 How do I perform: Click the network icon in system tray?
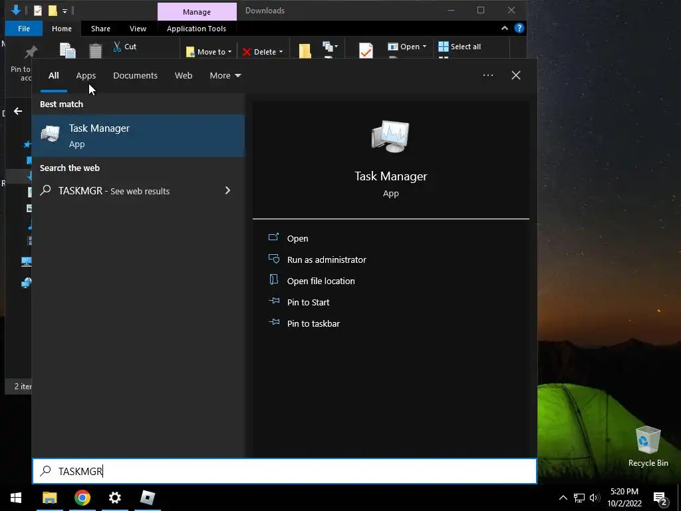click(579, 498)
